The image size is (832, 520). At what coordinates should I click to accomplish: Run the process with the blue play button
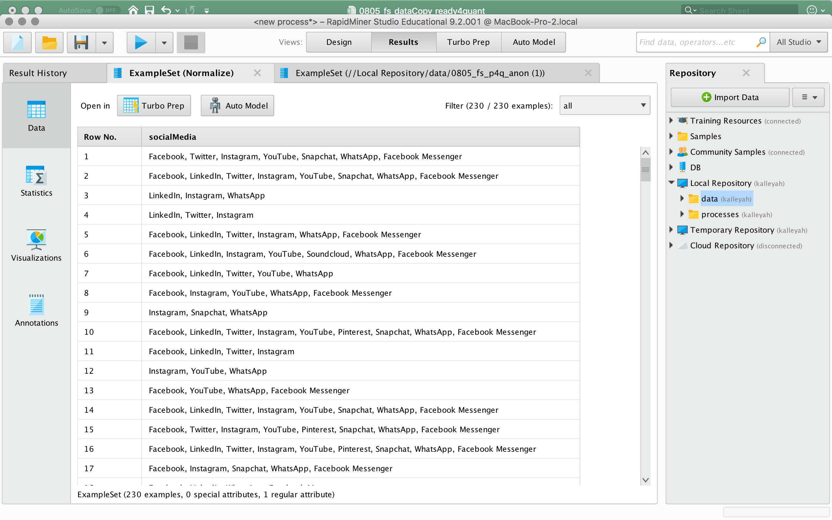[141, 42]
